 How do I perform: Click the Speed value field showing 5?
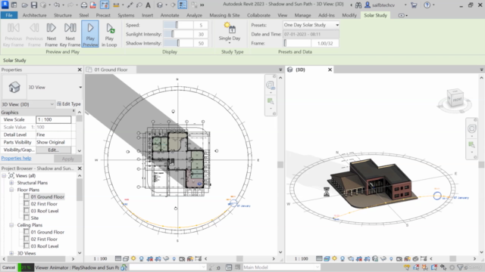tap(201, 25)
